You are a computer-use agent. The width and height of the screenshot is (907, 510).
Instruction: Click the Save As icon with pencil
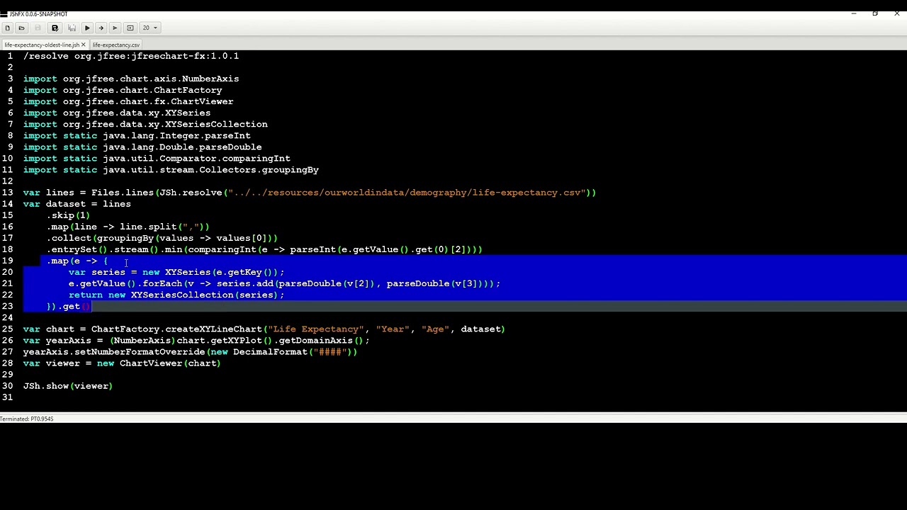click(x=55, y=28)
